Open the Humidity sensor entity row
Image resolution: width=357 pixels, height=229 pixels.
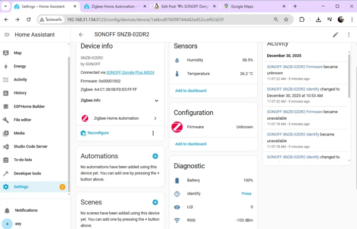tap(213, 60)
